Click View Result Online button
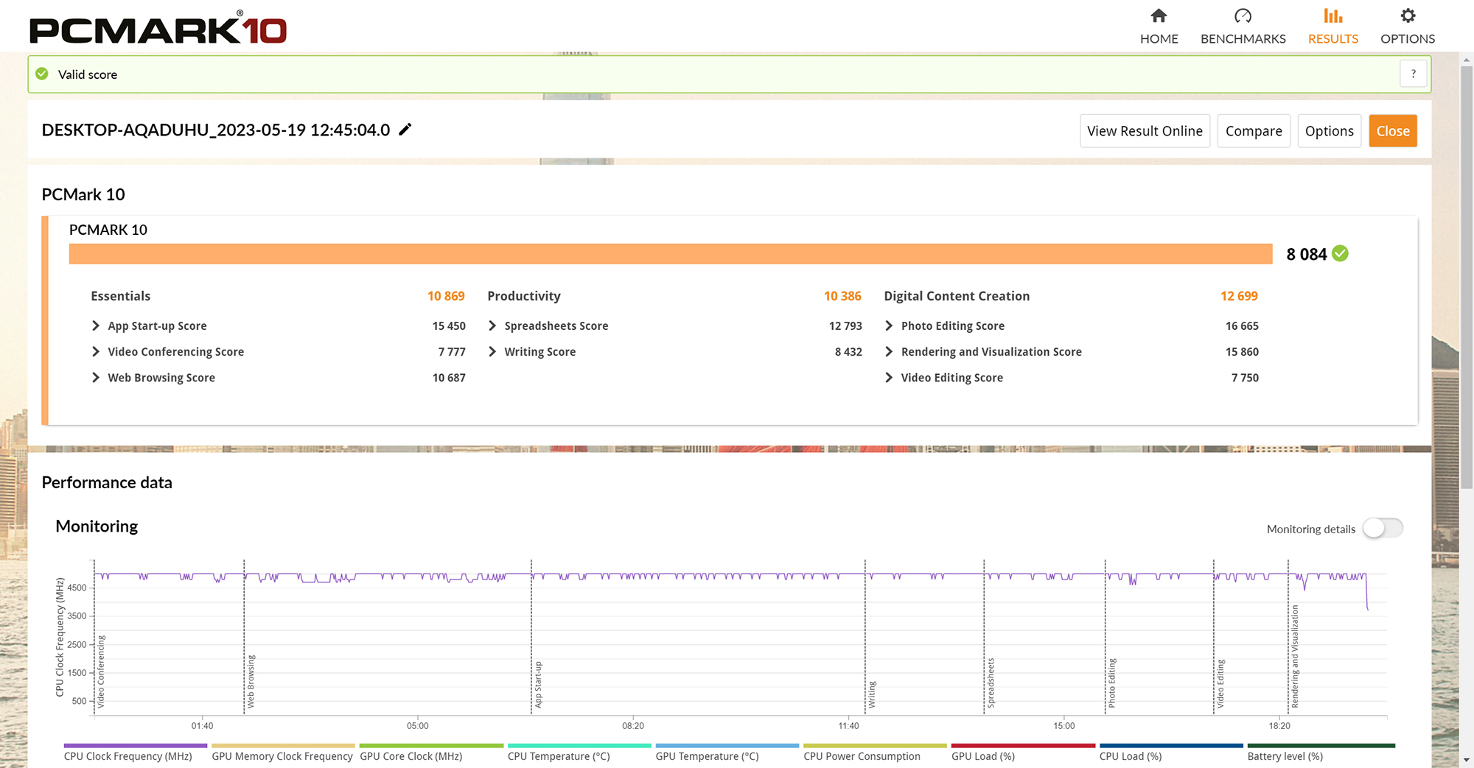1474x768 pixels. coord(1145,130)
